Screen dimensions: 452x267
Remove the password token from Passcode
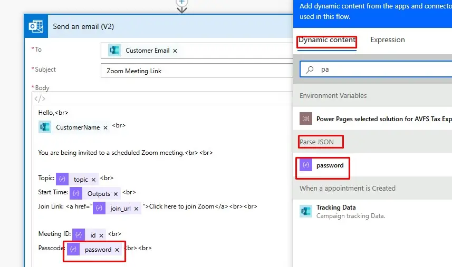tap(117, 250)
